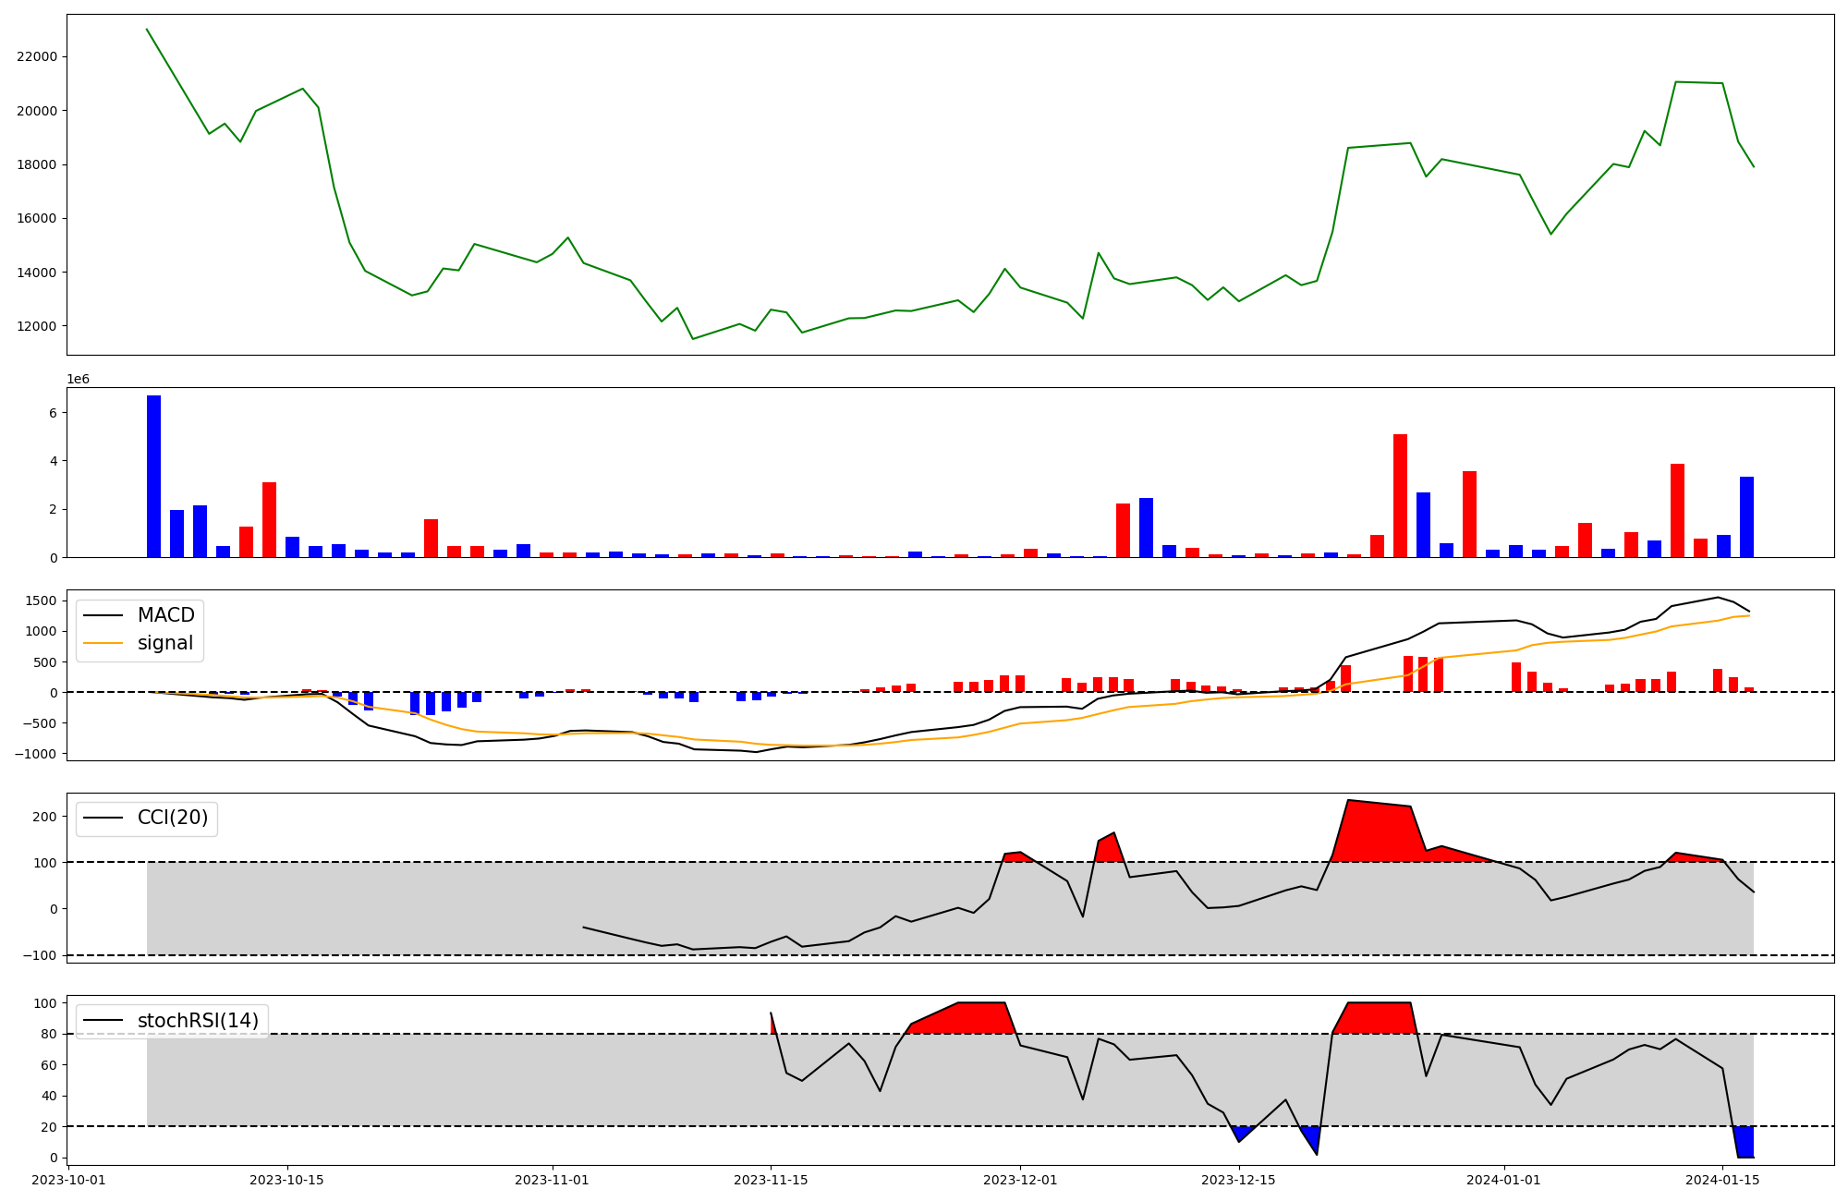This screenshot has width=1848, height=1201.
Task: Click the 2023-10-15 date tick label
Action: 286,1180
